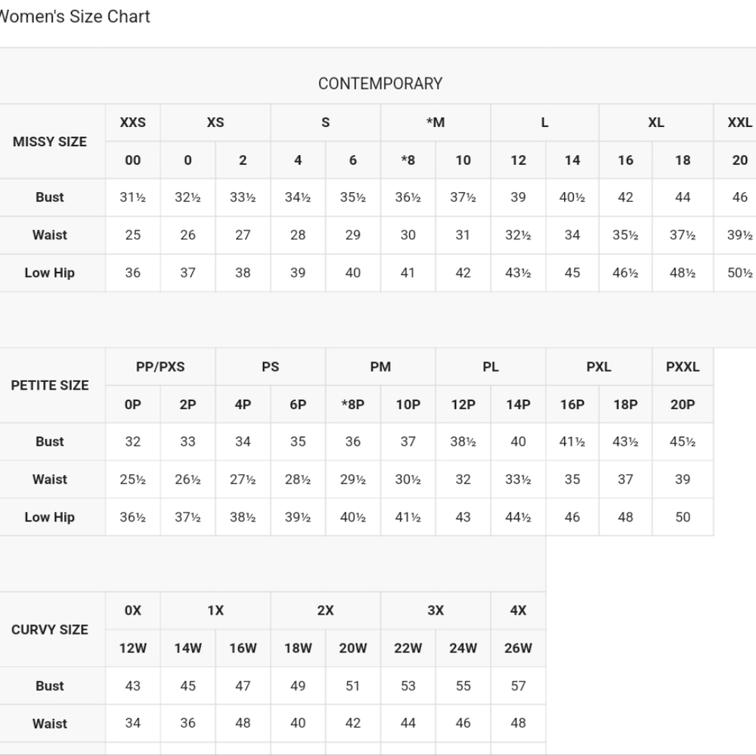Click the XXS column header

point(132,123)
